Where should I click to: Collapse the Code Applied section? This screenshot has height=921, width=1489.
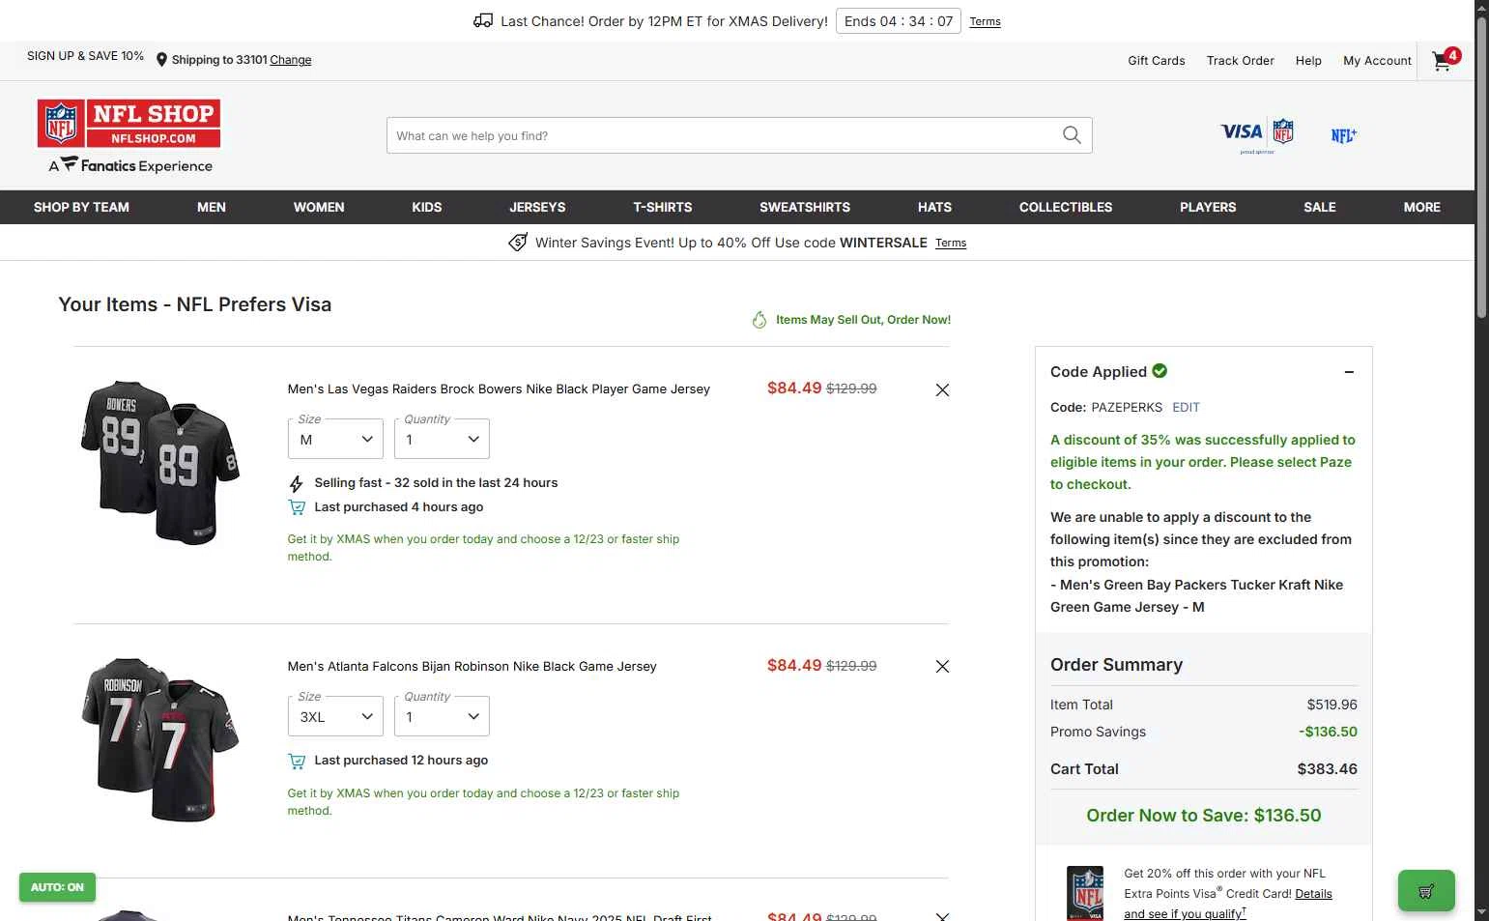click(1349, 372)
